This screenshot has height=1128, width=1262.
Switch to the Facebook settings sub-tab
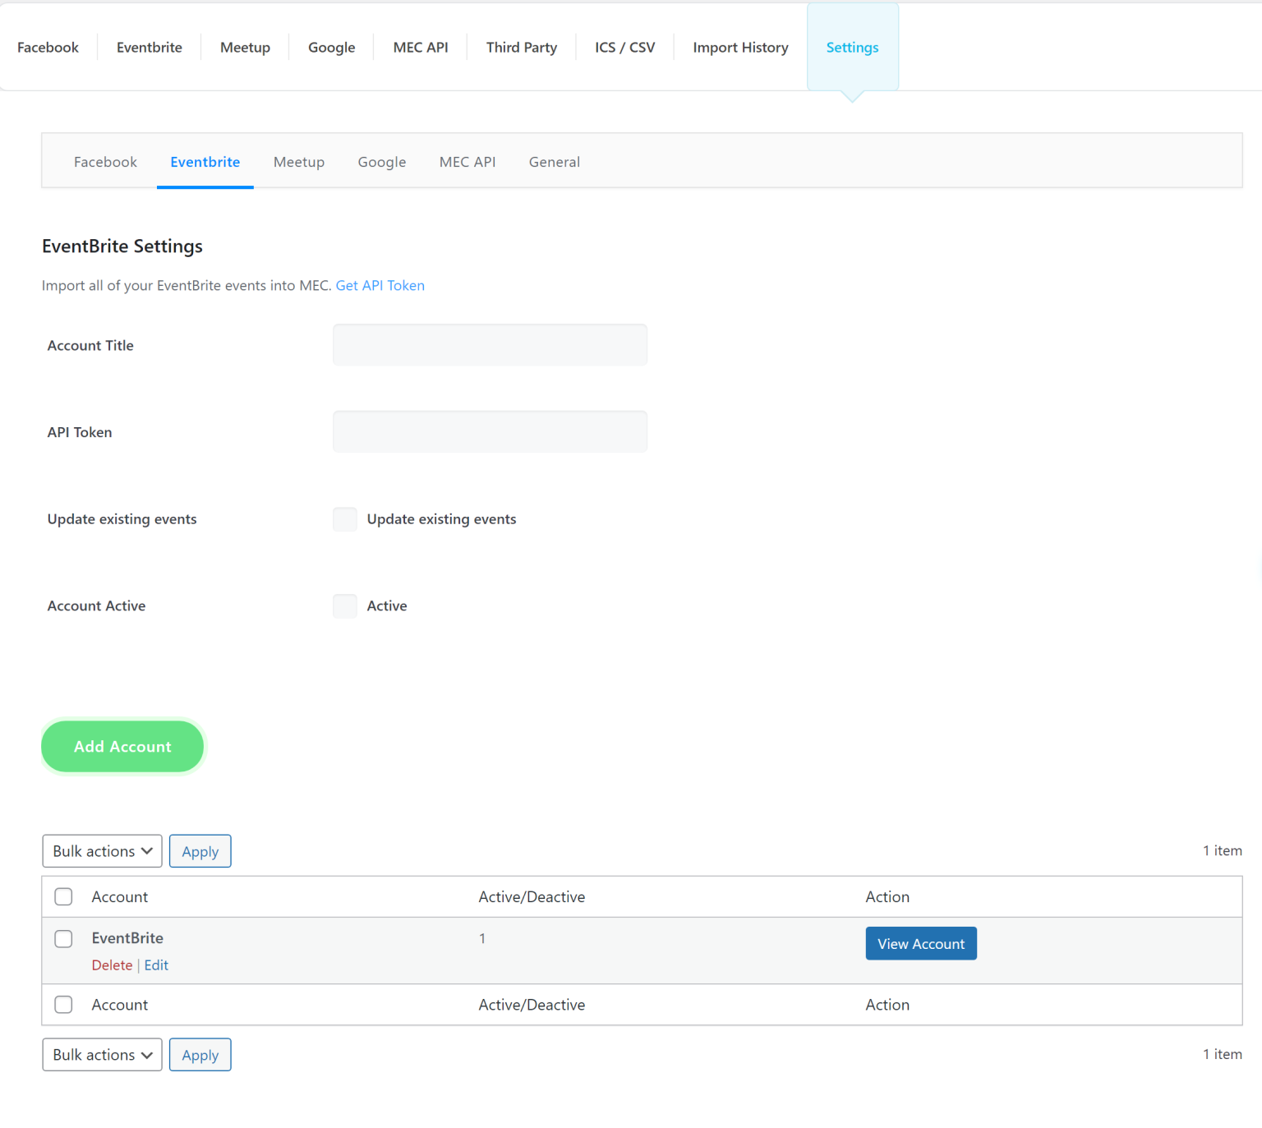pos(105,162)
